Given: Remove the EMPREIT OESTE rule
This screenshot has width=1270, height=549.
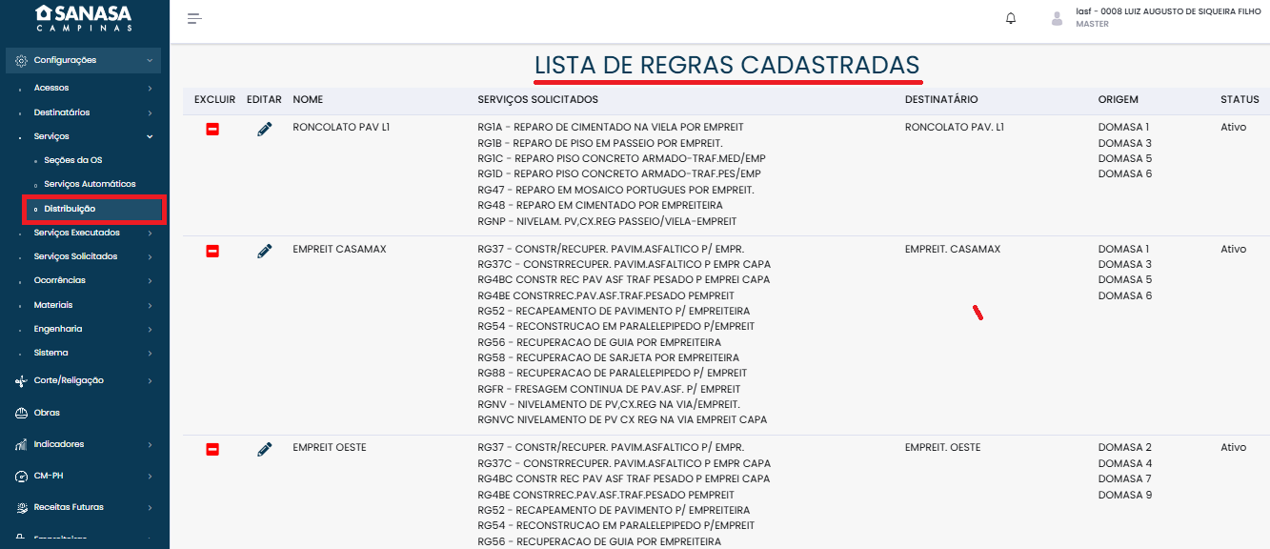Looking at the screenshot, I should (212, 449).
